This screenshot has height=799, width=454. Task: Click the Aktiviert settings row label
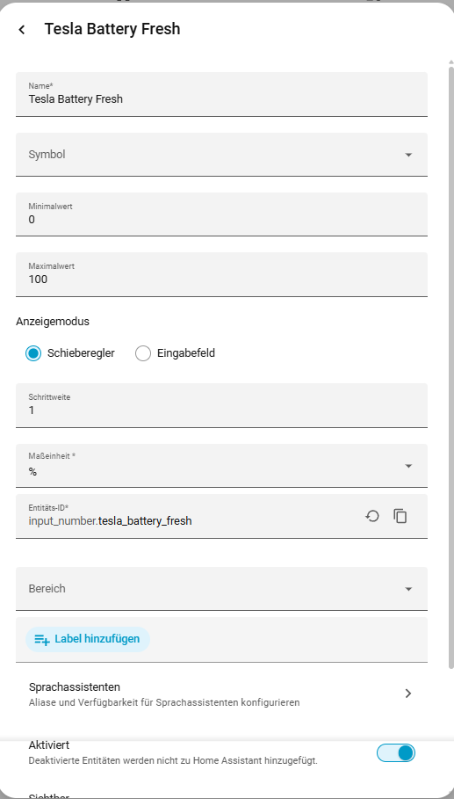tap(49, 745)
